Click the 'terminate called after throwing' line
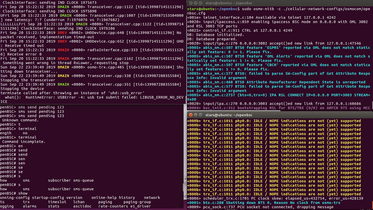 tap(72, 93)
